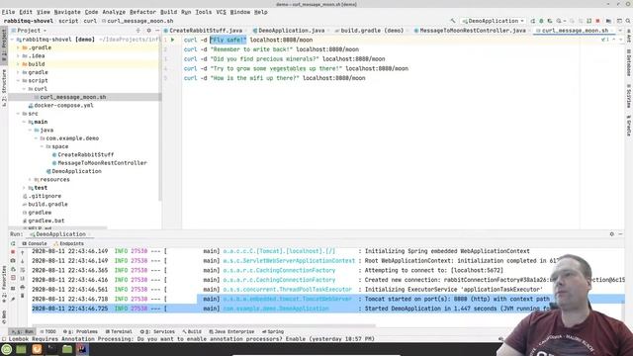This screenshot has height=356, width=633.
Task: Toggle Soft-Wrap in the console
Action: [22, 270]
